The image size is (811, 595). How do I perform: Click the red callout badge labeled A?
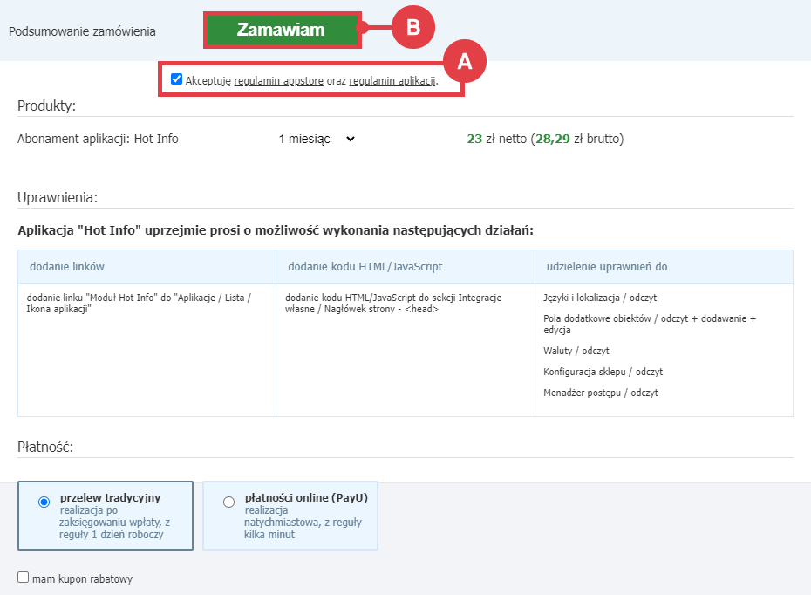466,61
